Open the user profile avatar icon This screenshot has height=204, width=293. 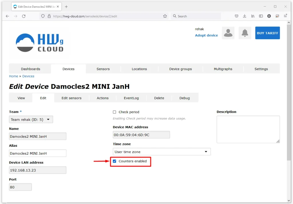click(228, 33)
